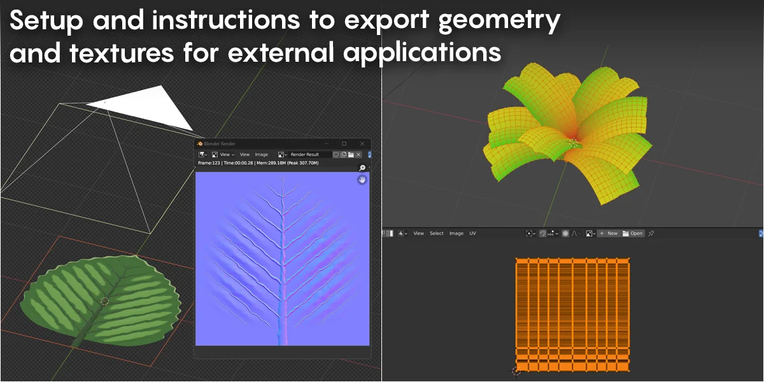Image resolution: width=764 pixels, height=382 pixels.
Task: Expand the View mode dropdown in the render window
Action: pyautogui.click(x=223, y=155)
